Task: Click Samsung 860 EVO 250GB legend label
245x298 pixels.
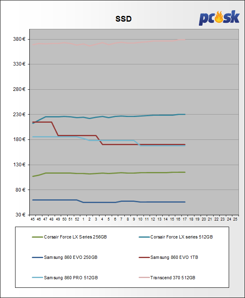Action: point(71,257)
